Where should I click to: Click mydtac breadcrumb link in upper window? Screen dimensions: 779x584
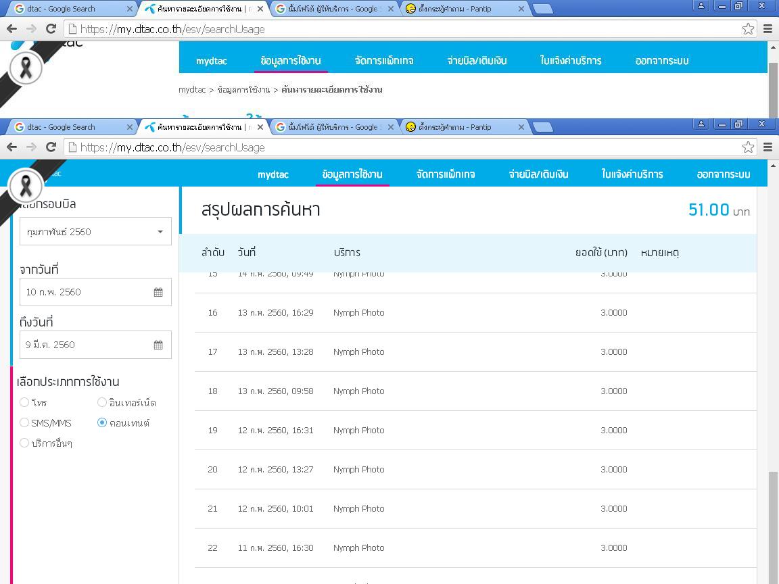(x=192, y=89)
